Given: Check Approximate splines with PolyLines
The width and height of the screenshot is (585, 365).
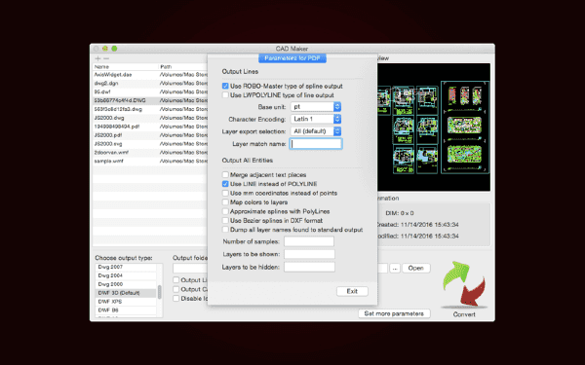Looking at the screenshot, I should 225,211.
